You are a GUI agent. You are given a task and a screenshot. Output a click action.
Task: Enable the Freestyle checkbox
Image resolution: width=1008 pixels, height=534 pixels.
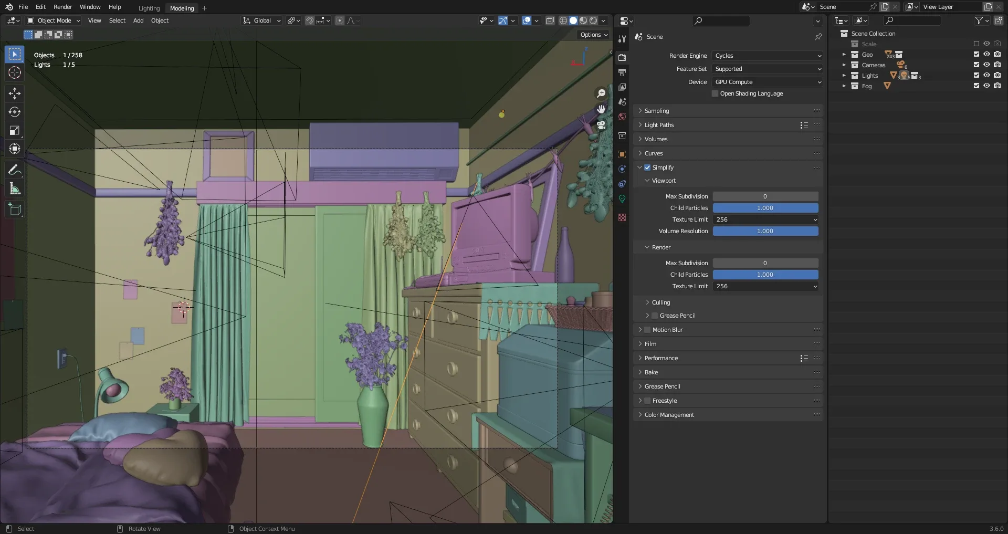pos(647,401)
